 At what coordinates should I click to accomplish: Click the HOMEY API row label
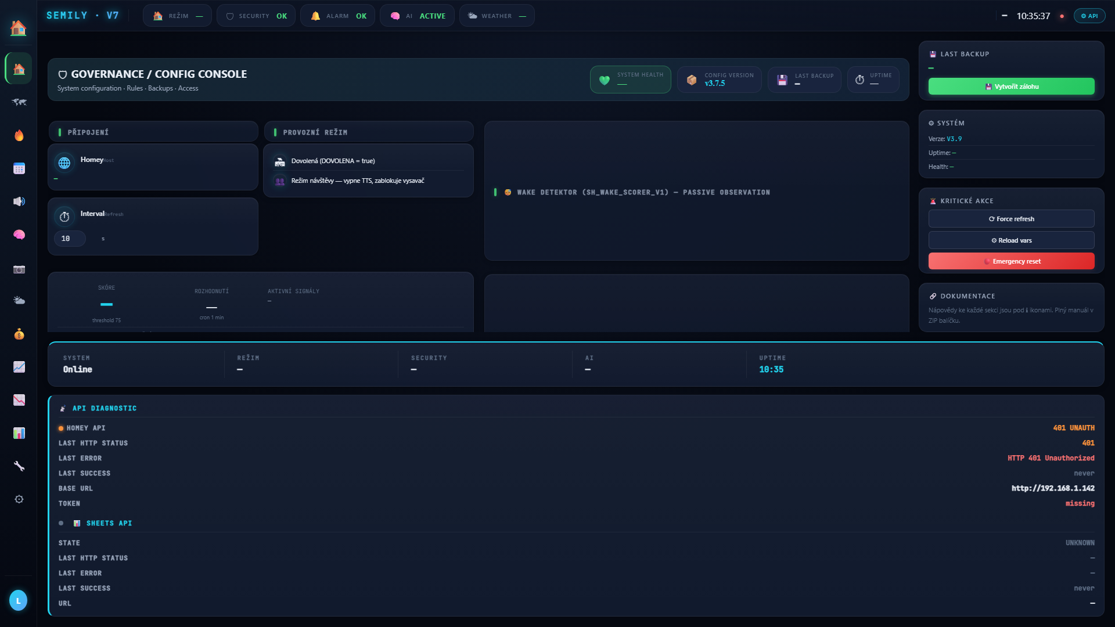point(85,428)
